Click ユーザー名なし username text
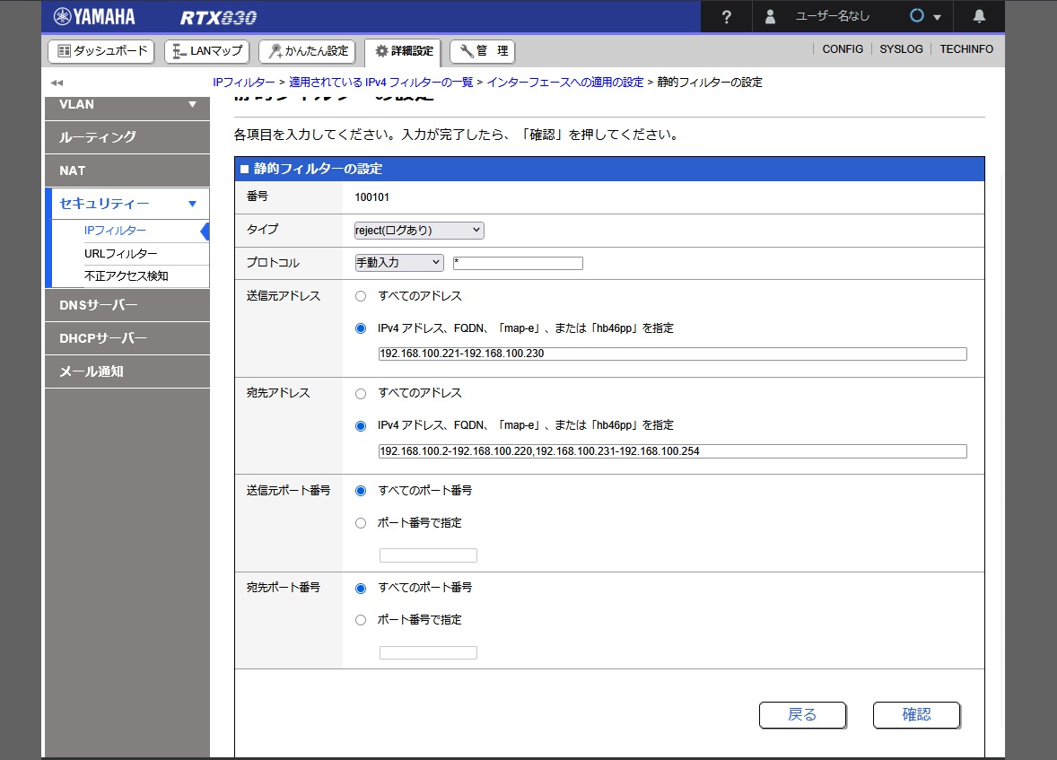 [x=833, y=16]
